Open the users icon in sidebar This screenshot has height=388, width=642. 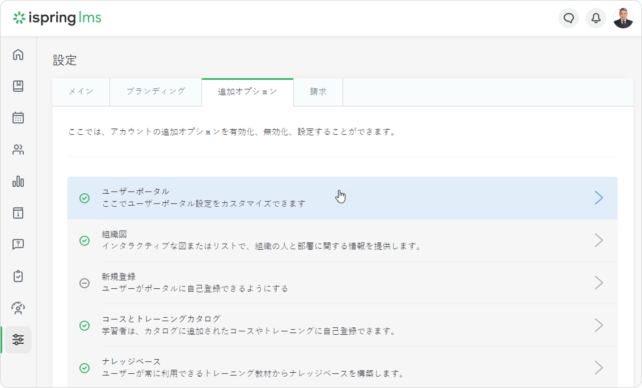tap(18, 150)
